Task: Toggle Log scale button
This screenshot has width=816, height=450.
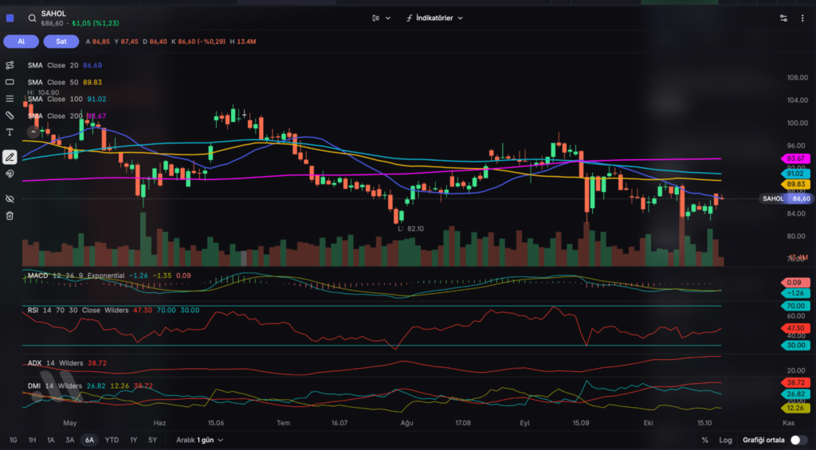Action: 725,440
